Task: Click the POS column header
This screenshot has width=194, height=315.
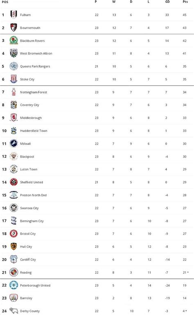Action: pos(5,2)
